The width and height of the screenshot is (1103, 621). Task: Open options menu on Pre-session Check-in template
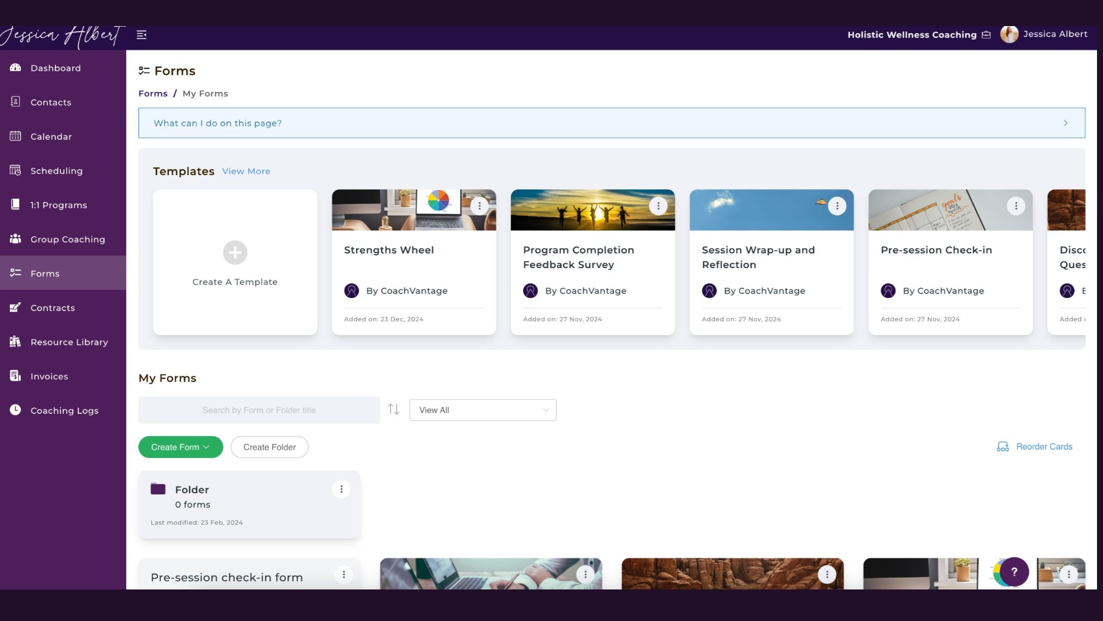point(1016,206)
